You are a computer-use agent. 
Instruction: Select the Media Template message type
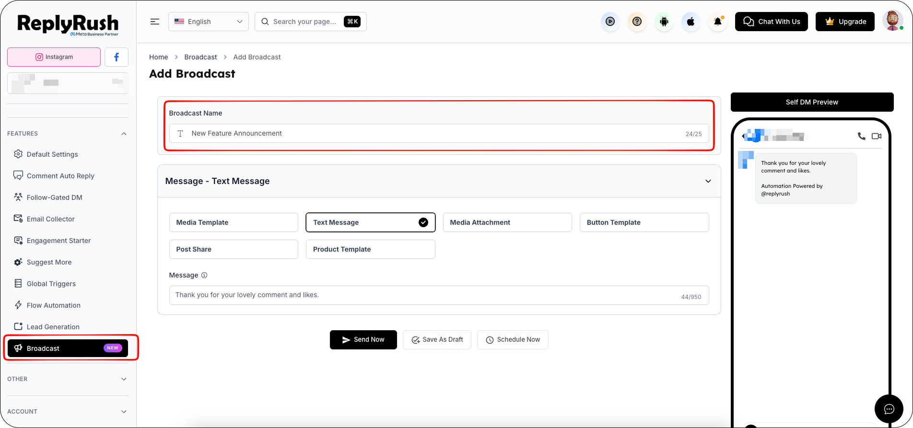pyautogui.click(x=234, y=222)
